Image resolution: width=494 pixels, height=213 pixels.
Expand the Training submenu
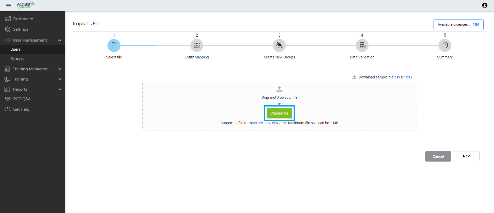pos(60,79)
